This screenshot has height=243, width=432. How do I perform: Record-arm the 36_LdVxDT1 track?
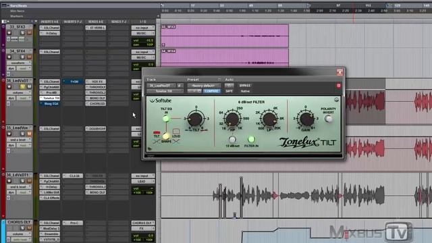coord(9,181)
